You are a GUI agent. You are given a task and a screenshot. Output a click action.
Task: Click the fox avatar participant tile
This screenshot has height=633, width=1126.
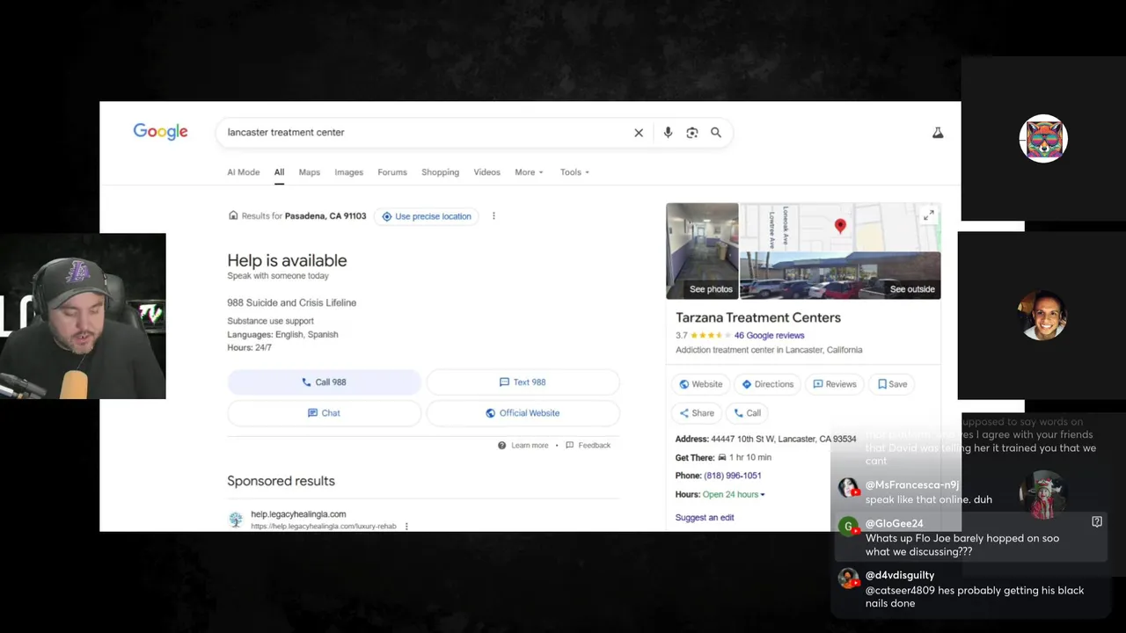(1043, 139)
